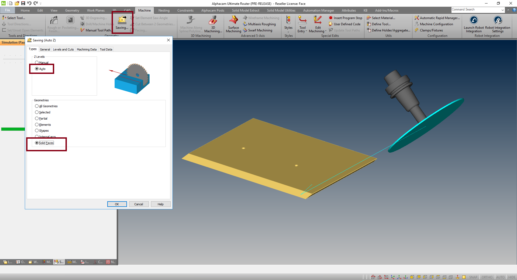The image size is (517, 280).
Task: Open the Layers project tab at bottom
Action: tap(8, 262)
